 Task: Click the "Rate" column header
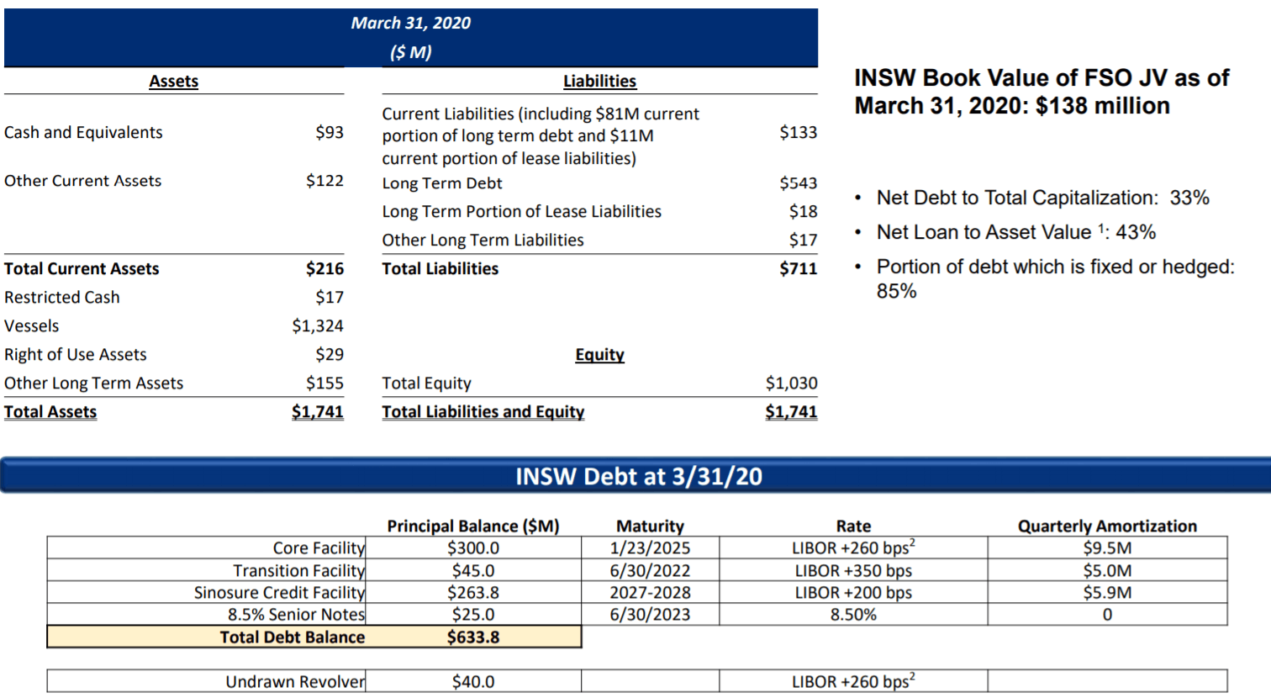click(x=853, y=526)
